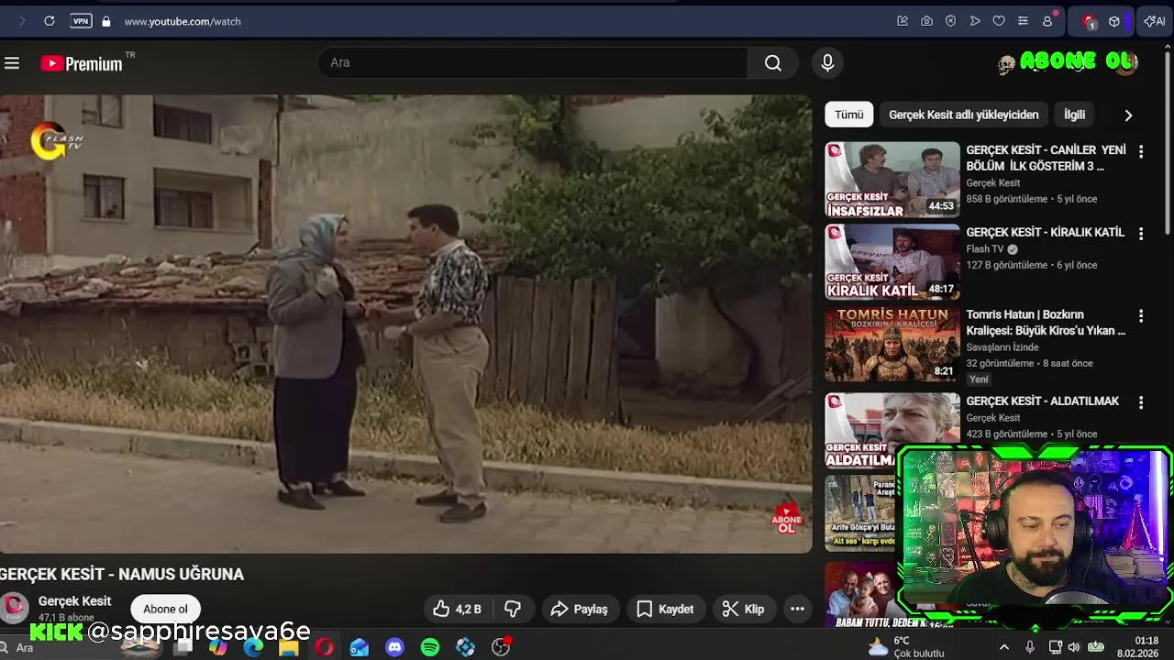Open OBS Studio from taskbar

click(501, 647)
